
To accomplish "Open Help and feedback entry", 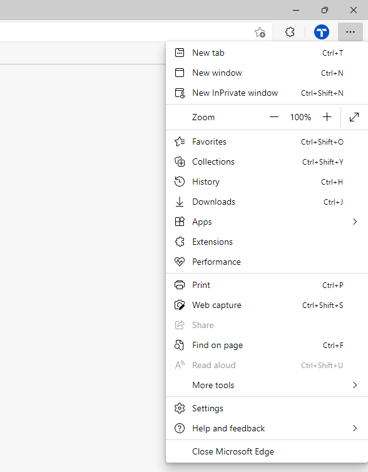I will 267,428.
